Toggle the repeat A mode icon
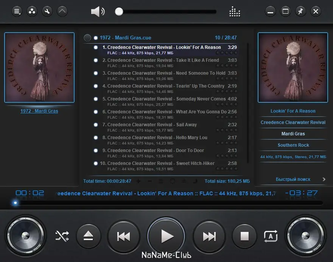Viewport: 333px width, 262px height. [x=271, y=236]
